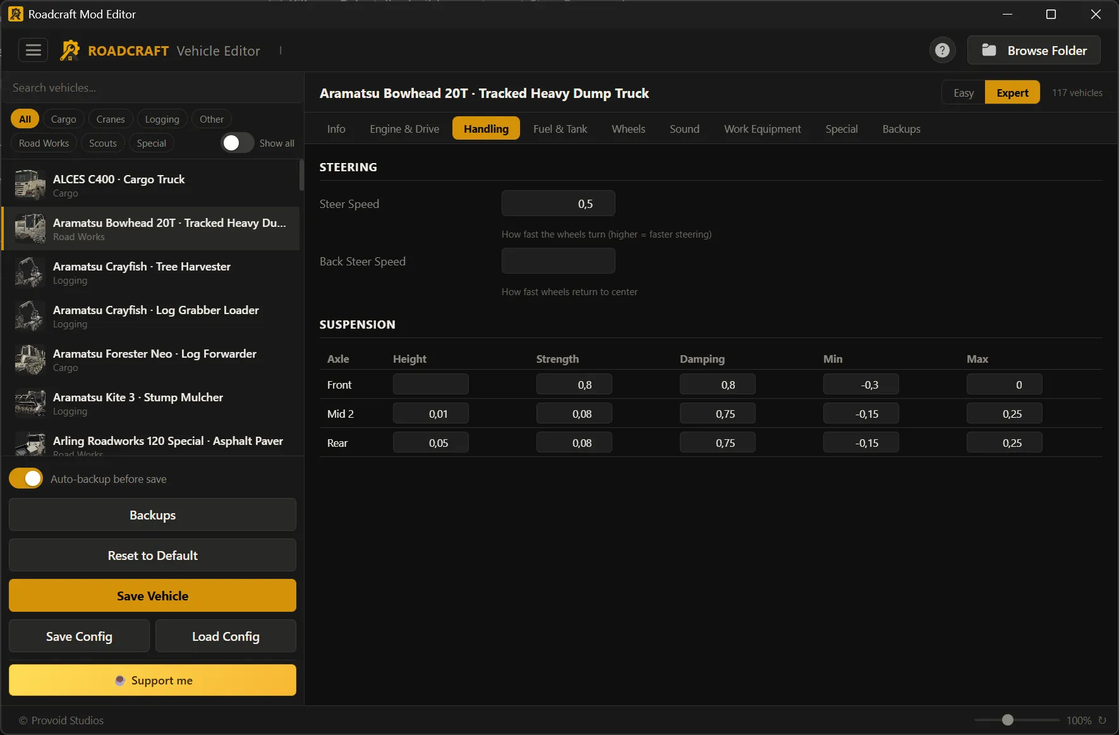This screenshot has width=1119, height=735.
Task: Click the Front axle Height field
Action: pos(430,384)
